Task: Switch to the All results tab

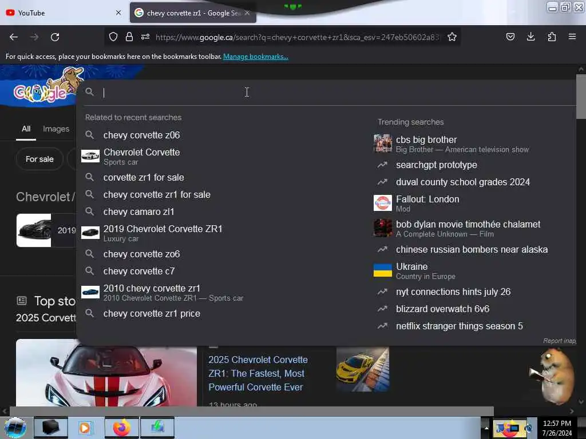Action: (x=26, y=129)
